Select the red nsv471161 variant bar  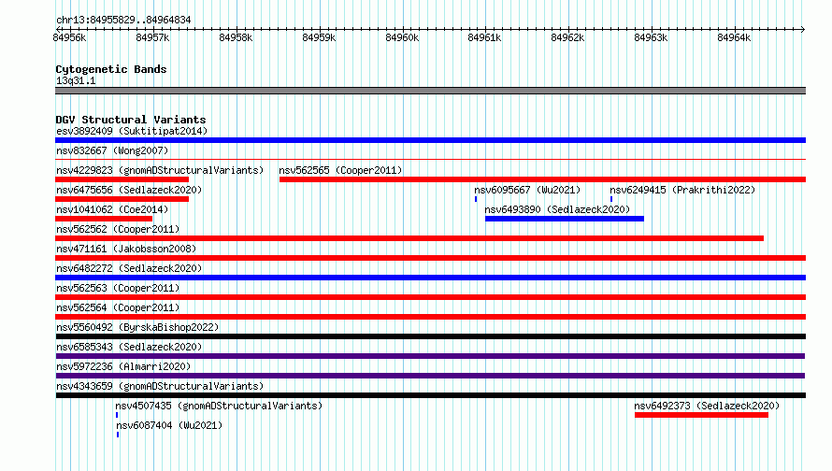(x=430, y=258)
